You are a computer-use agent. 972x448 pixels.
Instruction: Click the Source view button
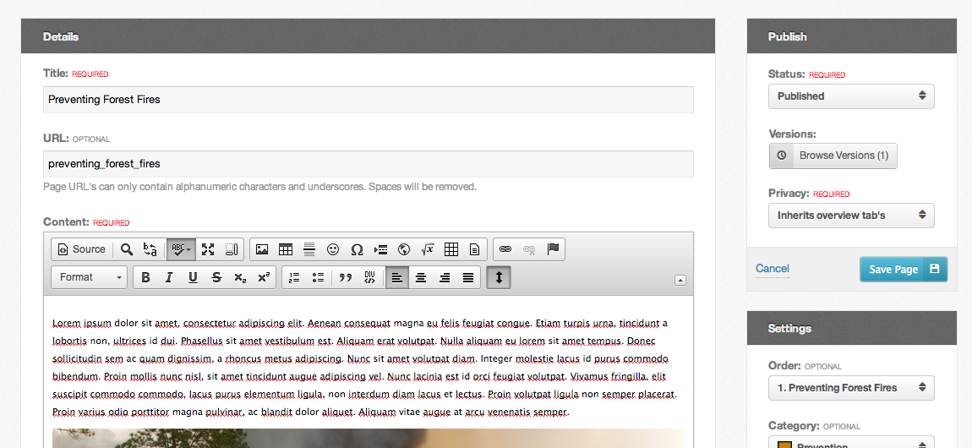click(81, 249)
